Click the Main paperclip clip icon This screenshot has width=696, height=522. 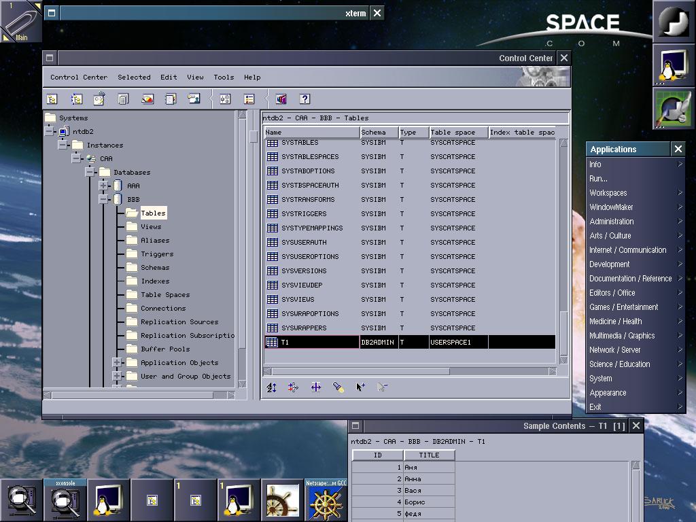click(x=21, y=21)
